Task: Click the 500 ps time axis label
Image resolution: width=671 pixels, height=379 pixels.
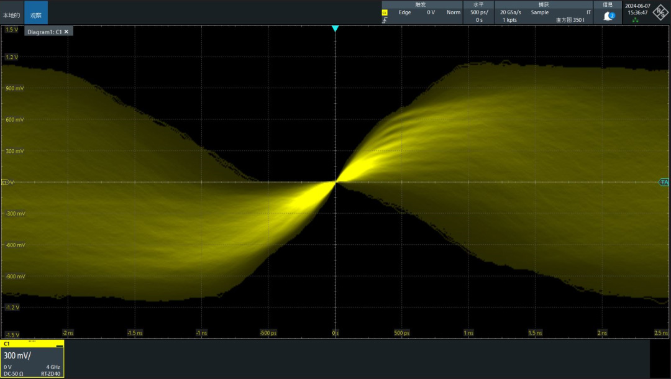Action: coord(401,333)
